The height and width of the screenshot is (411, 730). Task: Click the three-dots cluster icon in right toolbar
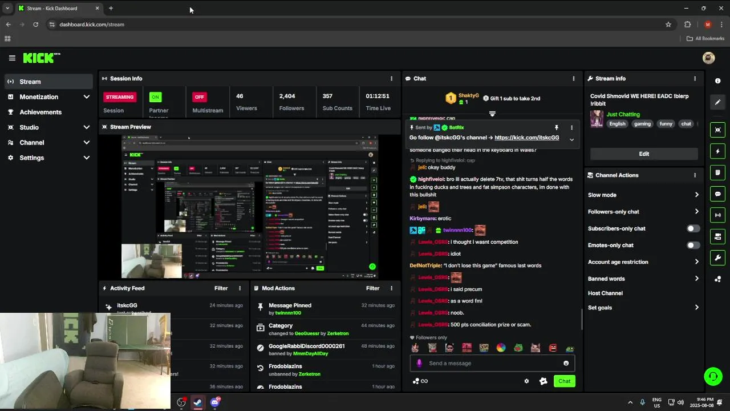point(717,279)
